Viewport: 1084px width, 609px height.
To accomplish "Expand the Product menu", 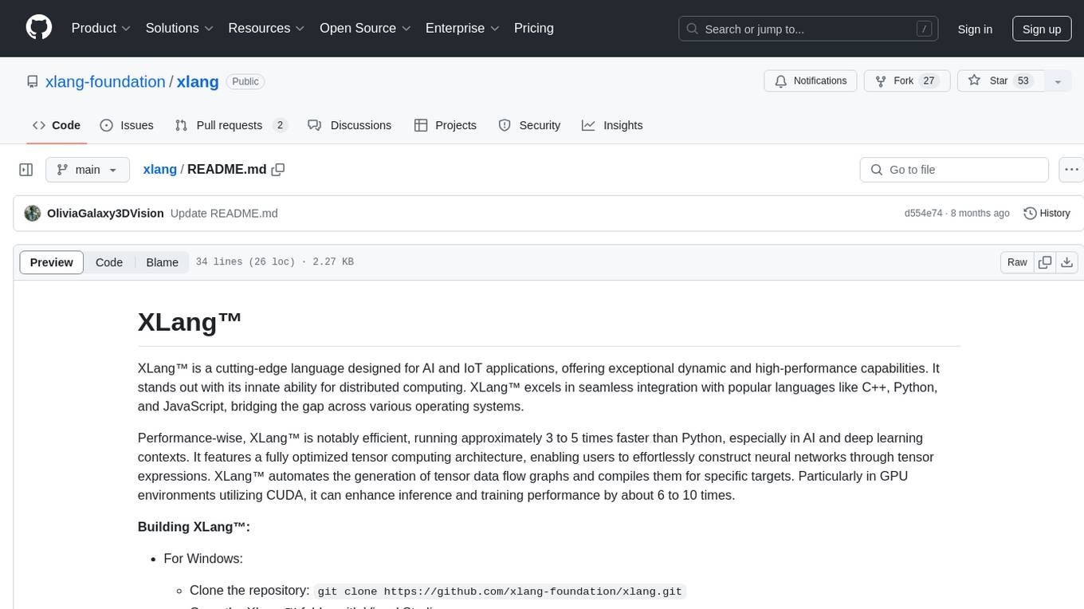I will 101,28.
